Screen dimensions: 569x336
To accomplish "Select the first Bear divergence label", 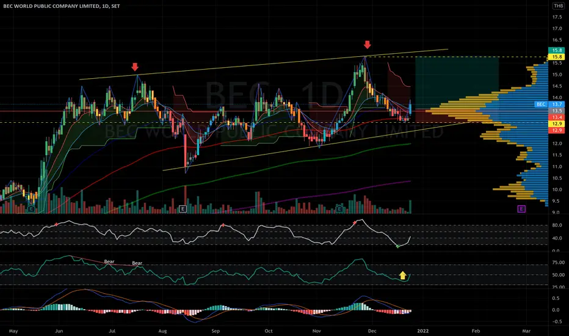I will (x=109, y=261).
